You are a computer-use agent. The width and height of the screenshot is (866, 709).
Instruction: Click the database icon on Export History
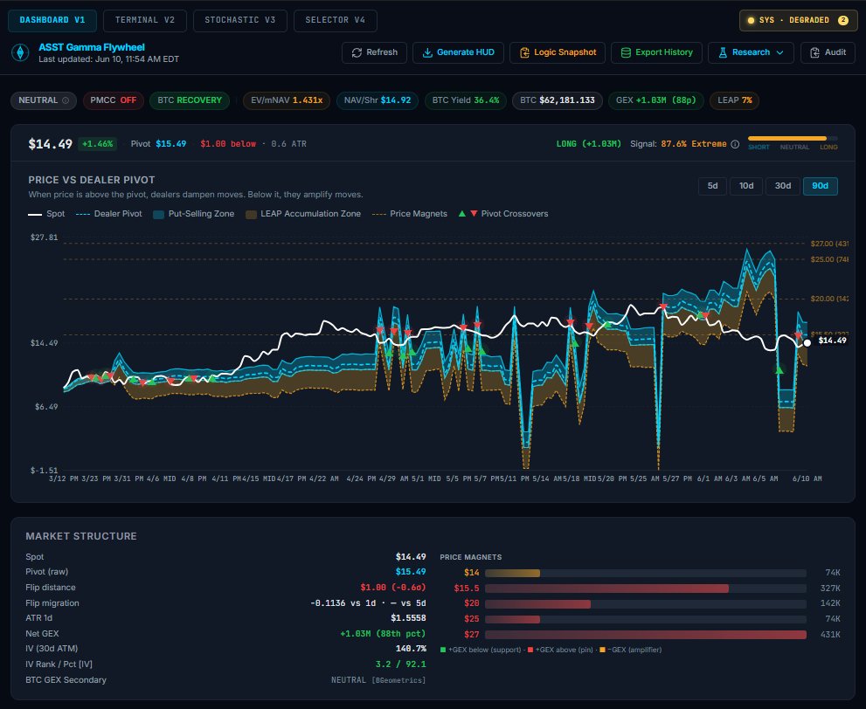coord(626,52)
